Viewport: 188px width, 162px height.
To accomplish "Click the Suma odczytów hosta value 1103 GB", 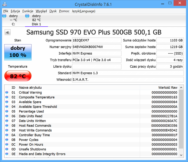I will (170, 40).
